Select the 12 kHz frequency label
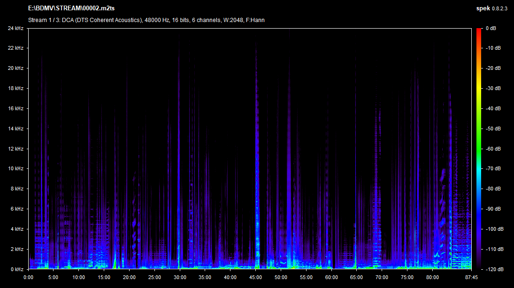The width and height of the screenshot is (514, 288). point(15,149)
